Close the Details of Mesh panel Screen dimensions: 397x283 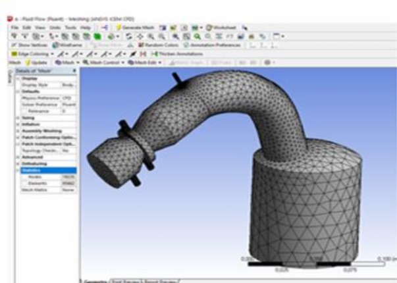tap(74, 70)
